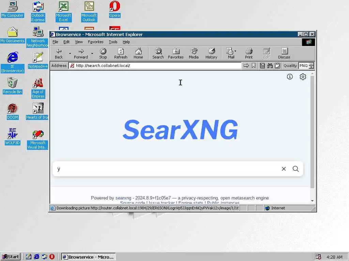Launch Opera from quick launch bar

(52, 257)
